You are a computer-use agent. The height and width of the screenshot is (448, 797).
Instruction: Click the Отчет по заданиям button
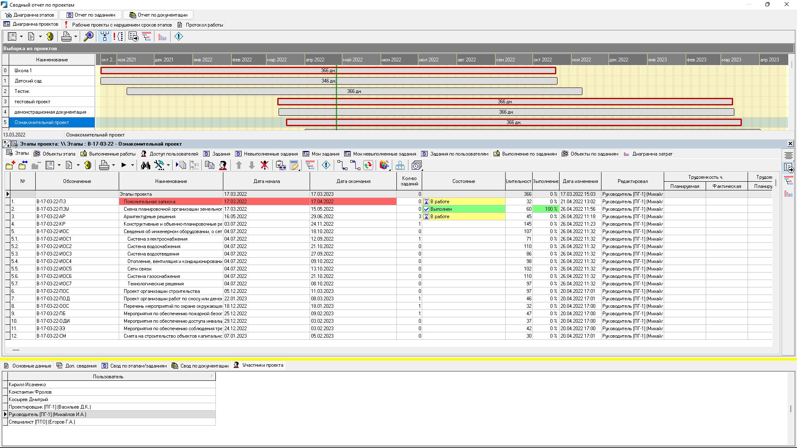(91, 15)
